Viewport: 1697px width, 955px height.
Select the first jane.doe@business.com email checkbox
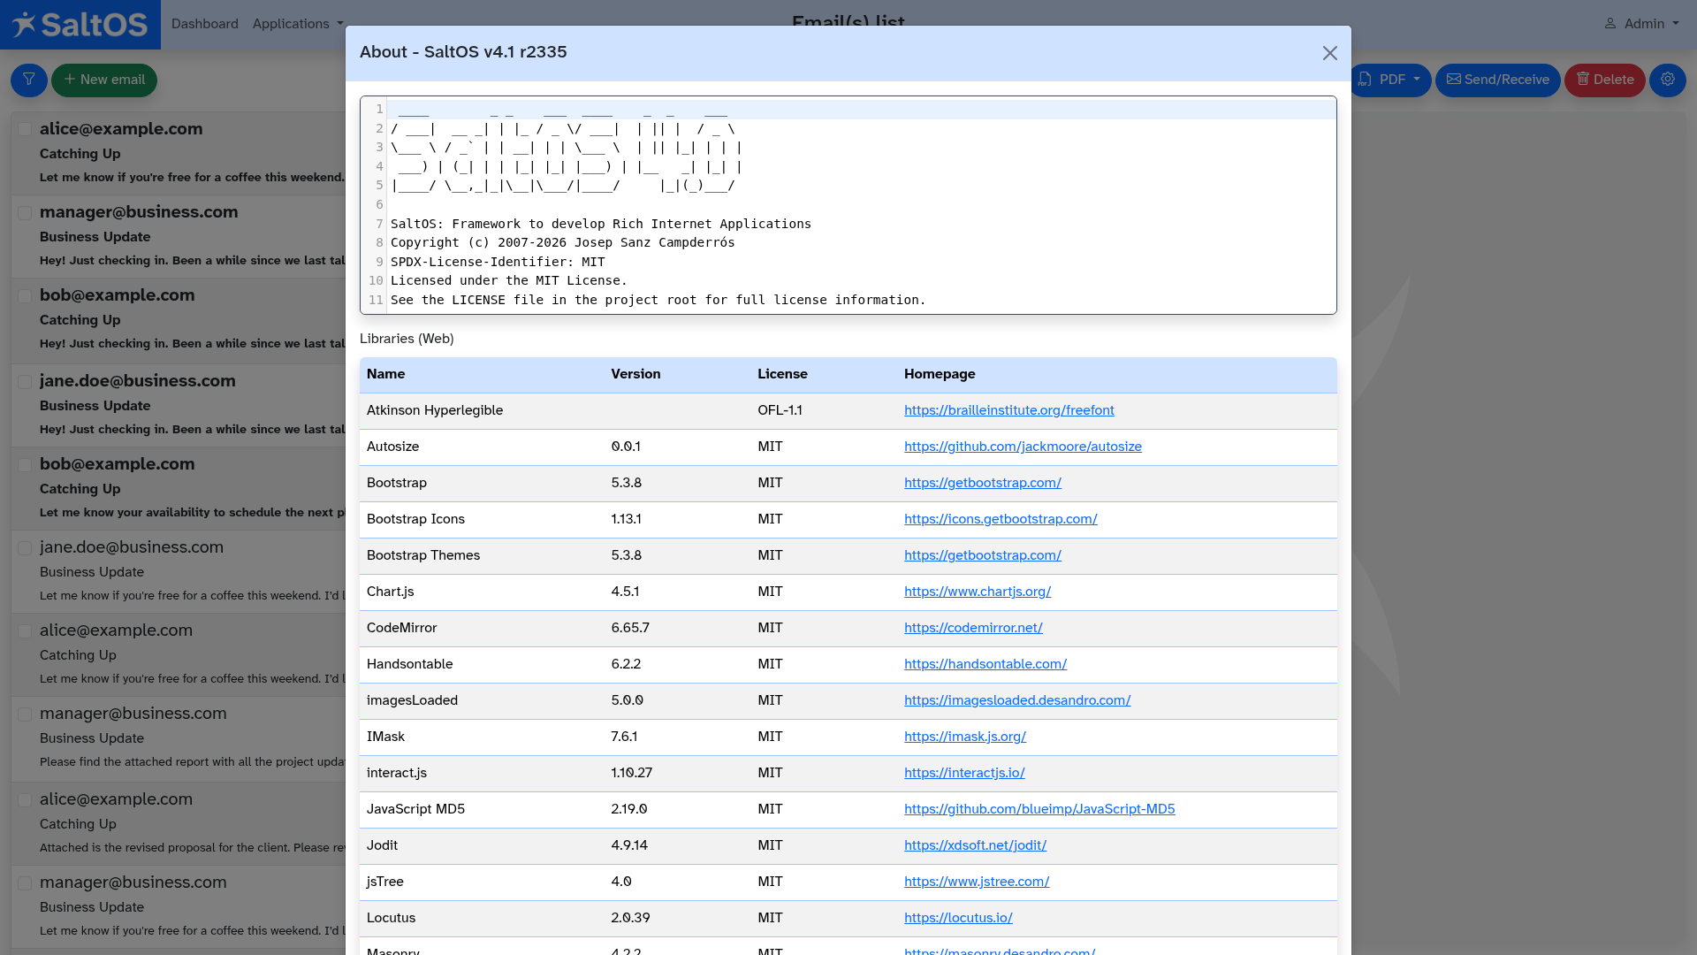coord(25,381)
